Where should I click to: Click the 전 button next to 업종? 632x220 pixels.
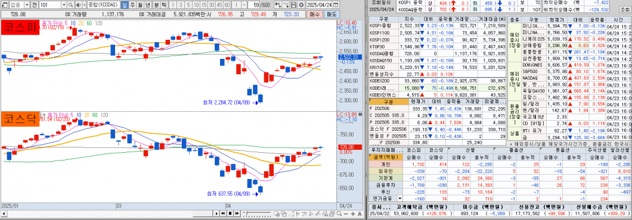tap(34, 5)
